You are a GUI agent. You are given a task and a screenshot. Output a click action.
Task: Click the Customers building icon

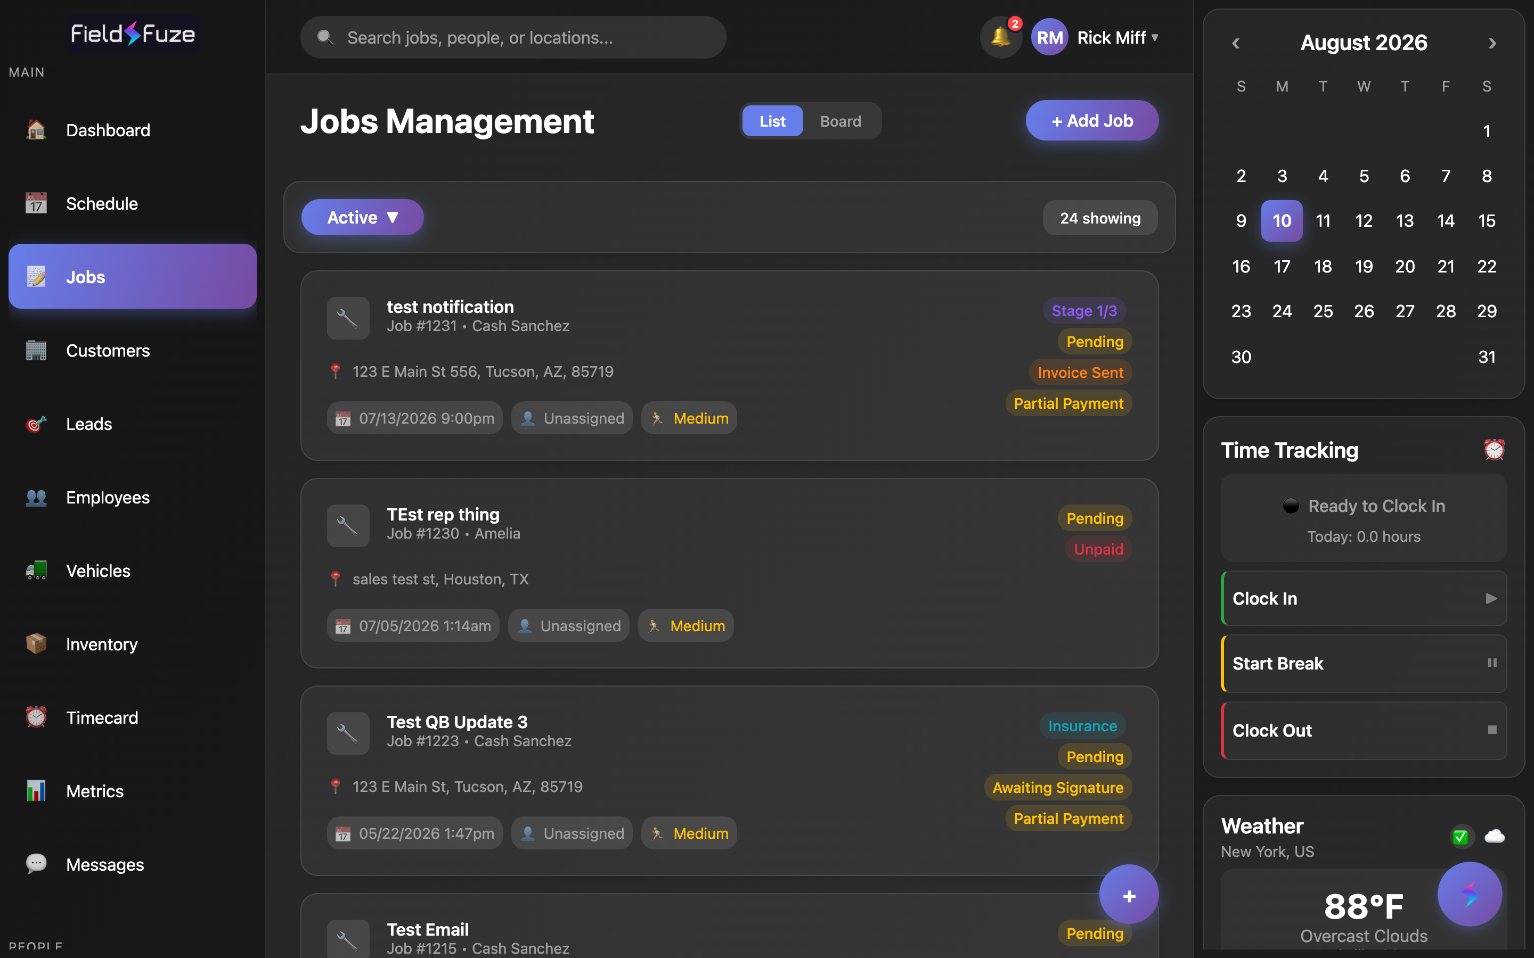(36, 350)
